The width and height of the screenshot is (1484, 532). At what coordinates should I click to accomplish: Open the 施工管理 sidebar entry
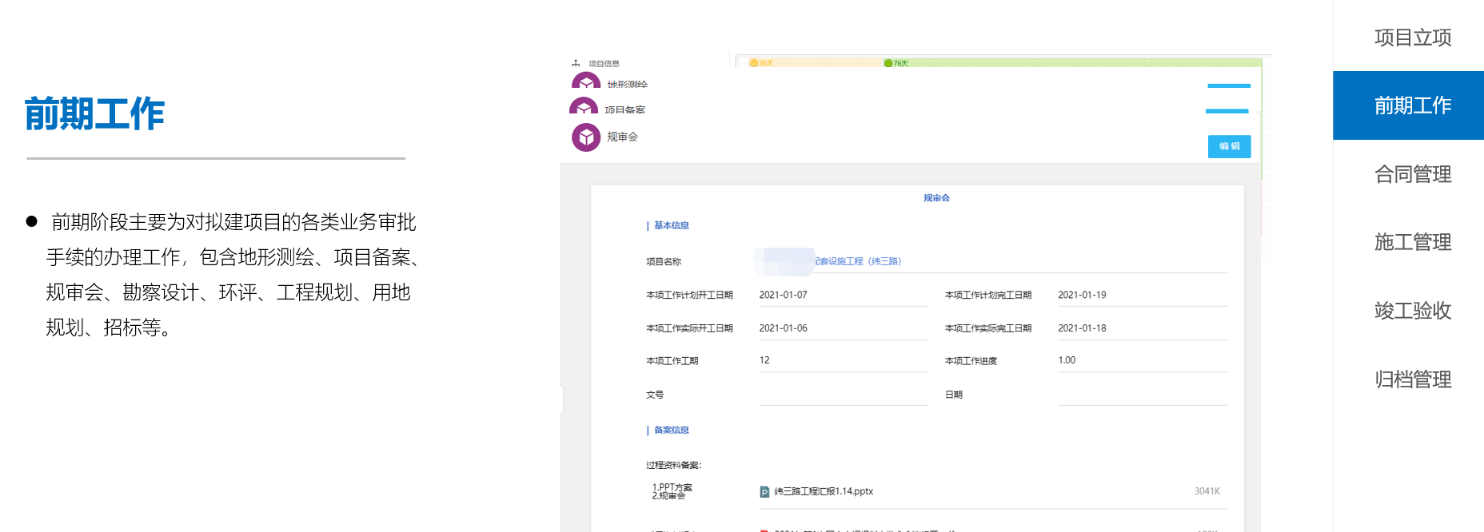click(1412, 242)
